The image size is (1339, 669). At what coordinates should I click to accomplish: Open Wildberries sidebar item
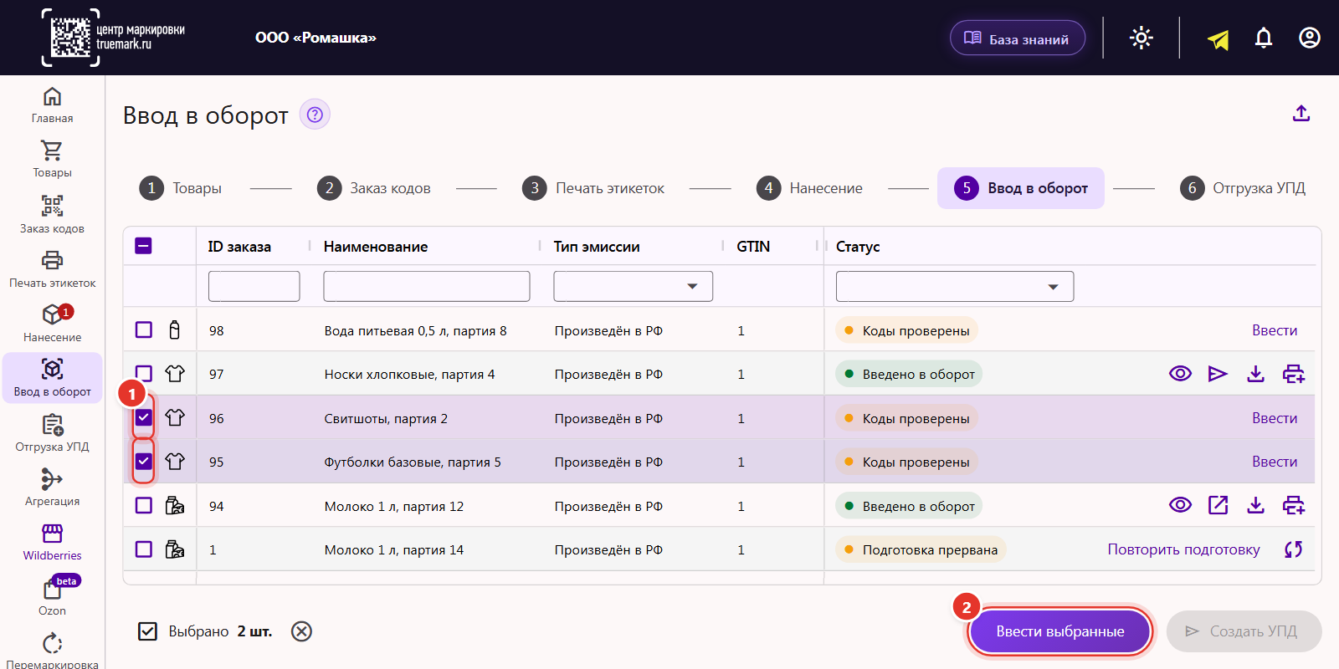tap(52, 543)
